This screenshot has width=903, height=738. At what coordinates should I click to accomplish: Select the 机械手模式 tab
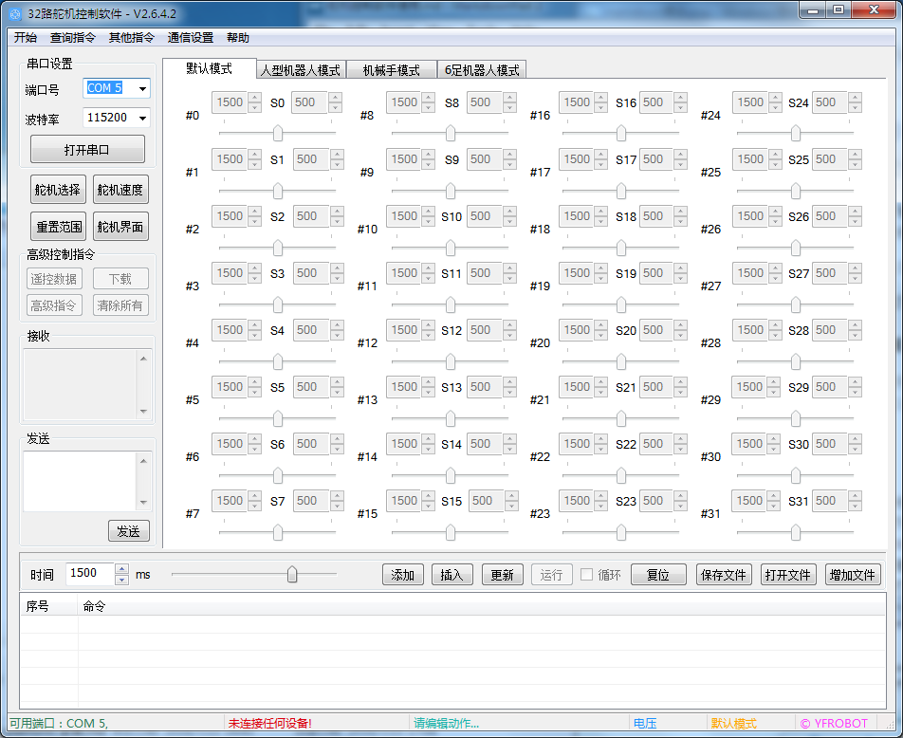(391, 70)
